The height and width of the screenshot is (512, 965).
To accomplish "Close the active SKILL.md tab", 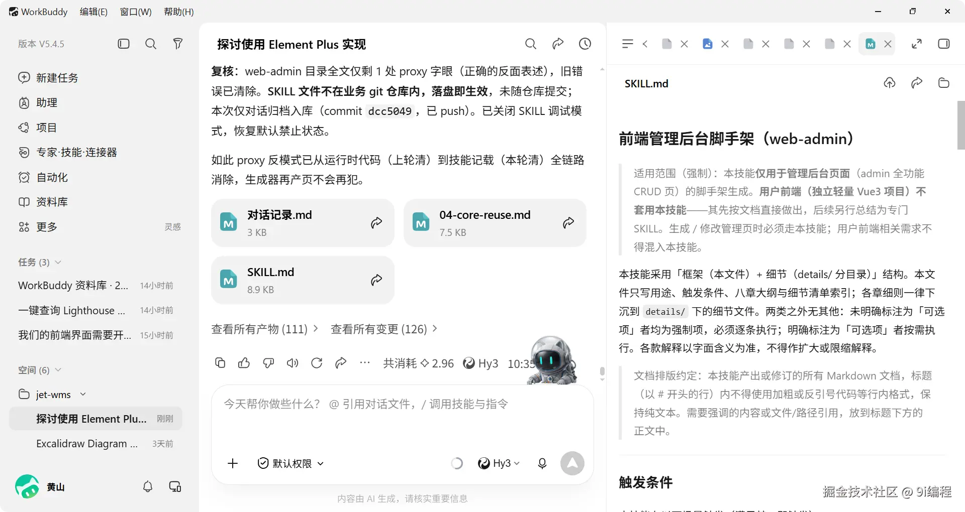I will [x=888, y=44].
